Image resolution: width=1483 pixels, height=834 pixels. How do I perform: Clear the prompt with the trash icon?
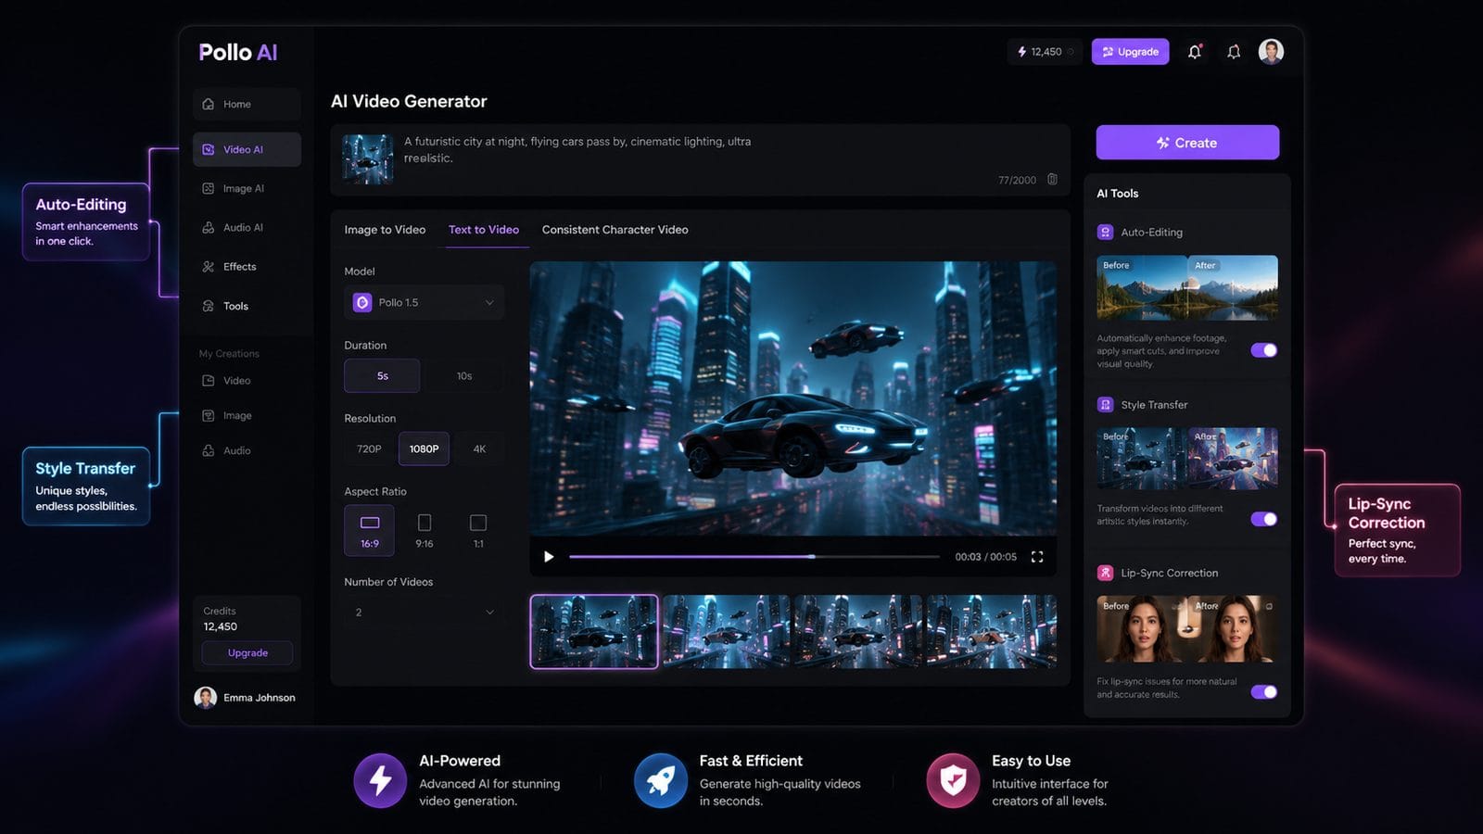[x=1052, y=179]
